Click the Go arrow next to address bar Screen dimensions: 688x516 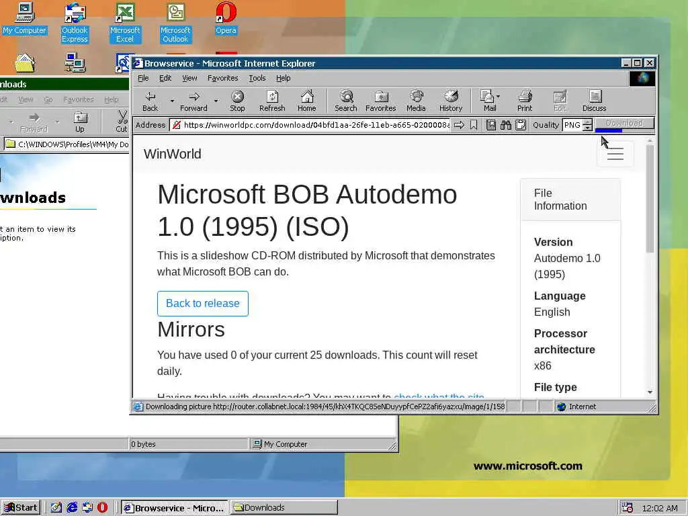click(459, 125)
